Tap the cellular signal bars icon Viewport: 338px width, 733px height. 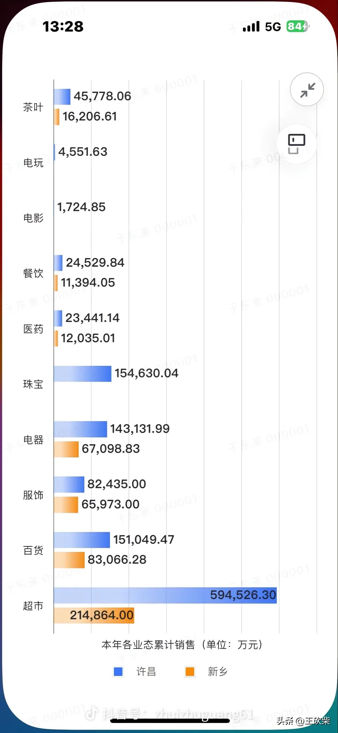(251, 27)
